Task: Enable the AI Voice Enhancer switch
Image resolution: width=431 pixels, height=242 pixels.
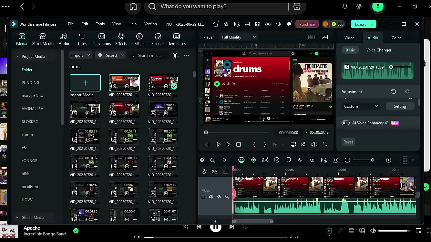Action: (345, 123)
